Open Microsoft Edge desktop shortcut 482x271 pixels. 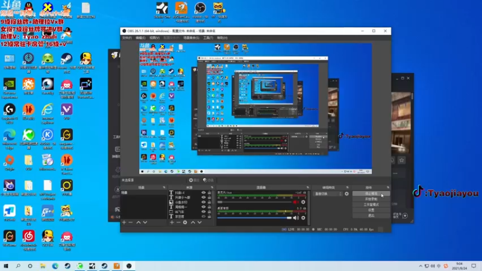pos(10,139)
